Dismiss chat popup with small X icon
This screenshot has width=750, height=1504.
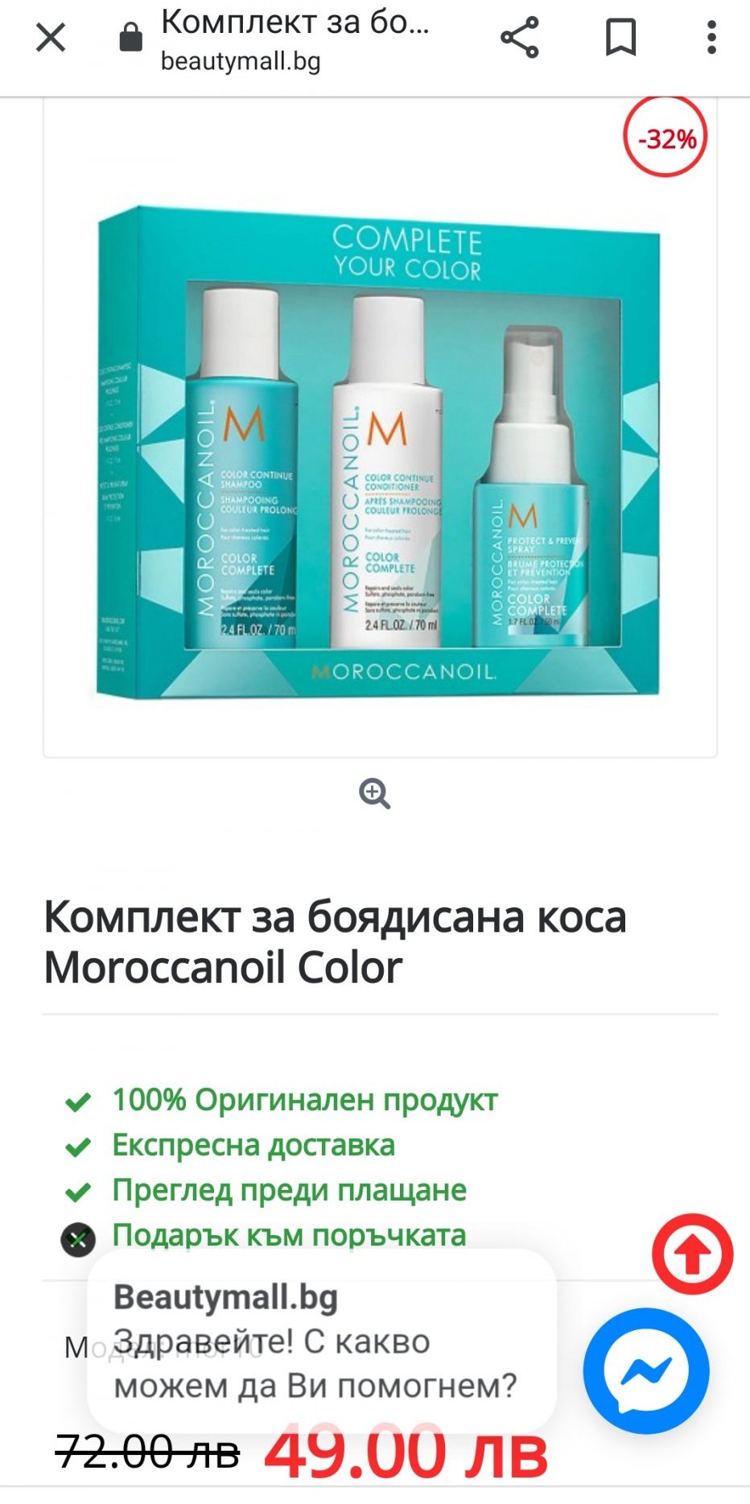pyautogui.click(x=78, y=1240)
